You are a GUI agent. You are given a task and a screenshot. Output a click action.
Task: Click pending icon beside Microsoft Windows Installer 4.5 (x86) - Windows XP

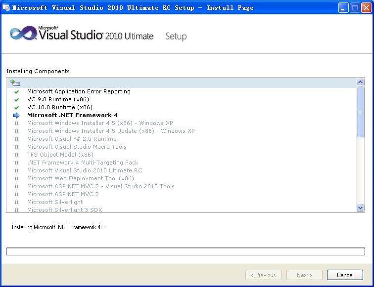[16, 123]
